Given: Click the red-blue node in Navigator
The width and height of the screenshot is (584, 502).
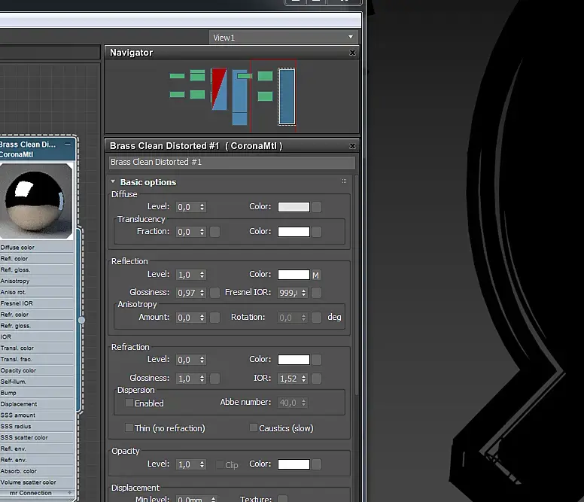Looking at the screenshot, I should [x=219, y=89].
